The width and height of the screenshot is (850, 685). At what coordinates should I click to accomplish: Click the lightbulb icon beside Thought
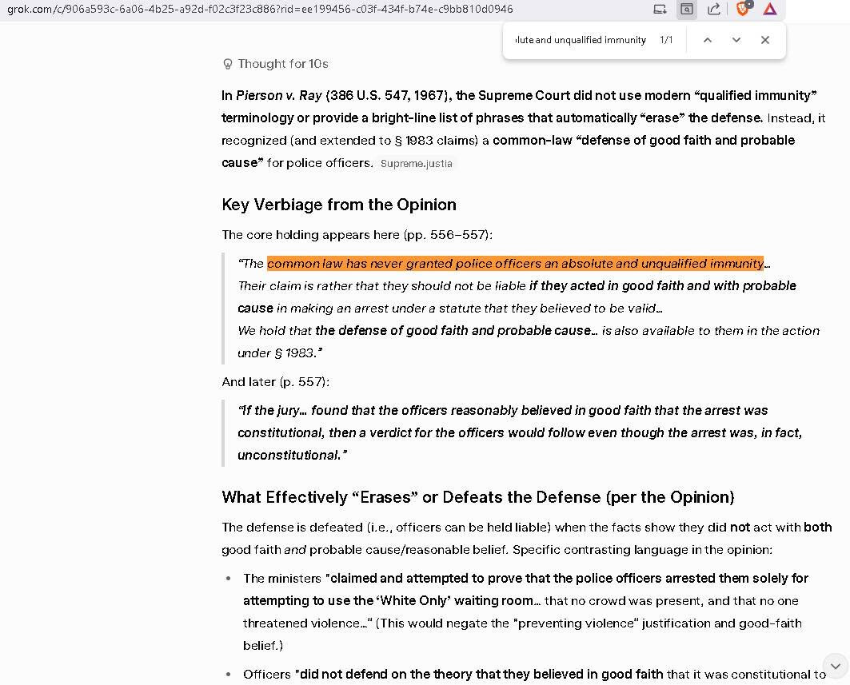pyautogui.click(x=228, y=64)
